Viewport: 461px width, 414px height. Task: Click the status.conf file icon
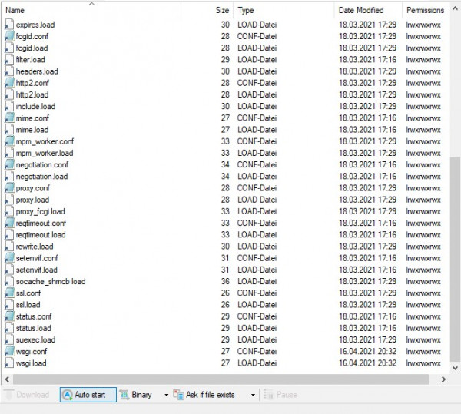(x=9, y=316)
